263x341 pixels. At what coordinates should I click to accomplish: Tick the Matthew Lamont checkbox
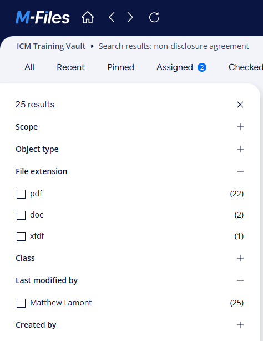[x=21, y=303]
